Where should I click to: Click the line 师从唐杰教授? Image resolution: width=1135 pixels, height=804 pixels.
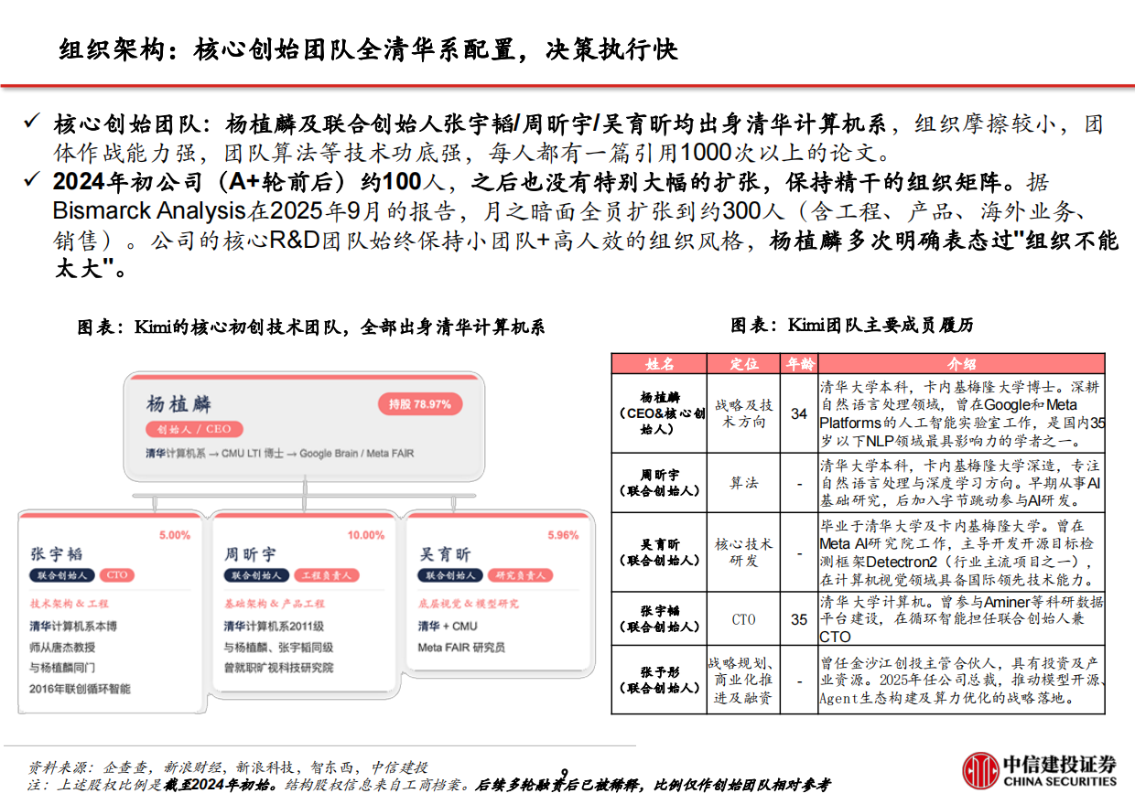click(62, 647)
